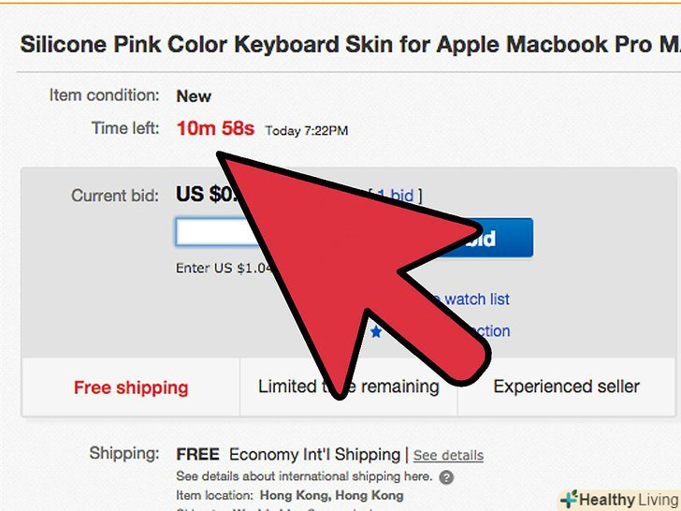Open the shipping "See details" link
681x511 pixels.
pos(448,456)
